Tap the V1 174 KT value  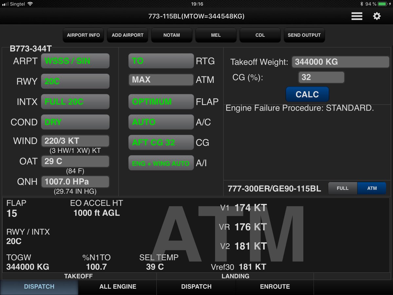tap(251, 208)
